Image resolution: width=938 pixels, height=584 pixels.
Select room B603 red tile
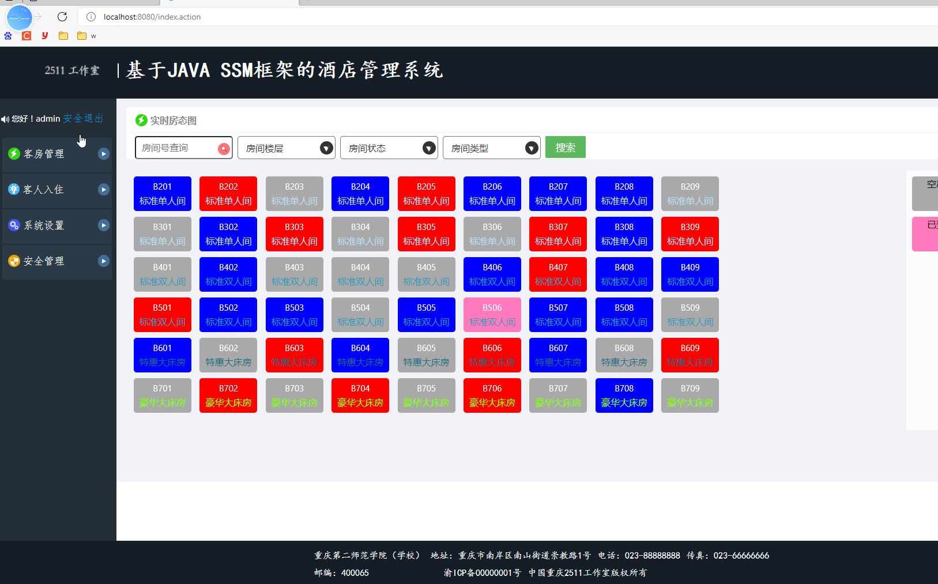point(295,355)
